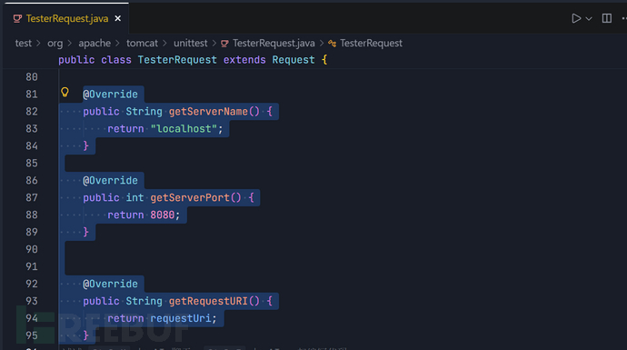Click the Java file icon in breadcrumbs
Screen dimensions: 627x350
224,44
